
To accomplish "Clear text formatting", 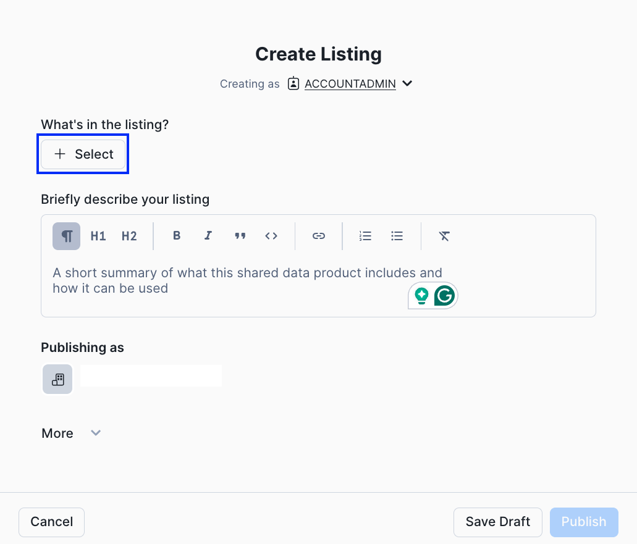I will pos(444,236).
